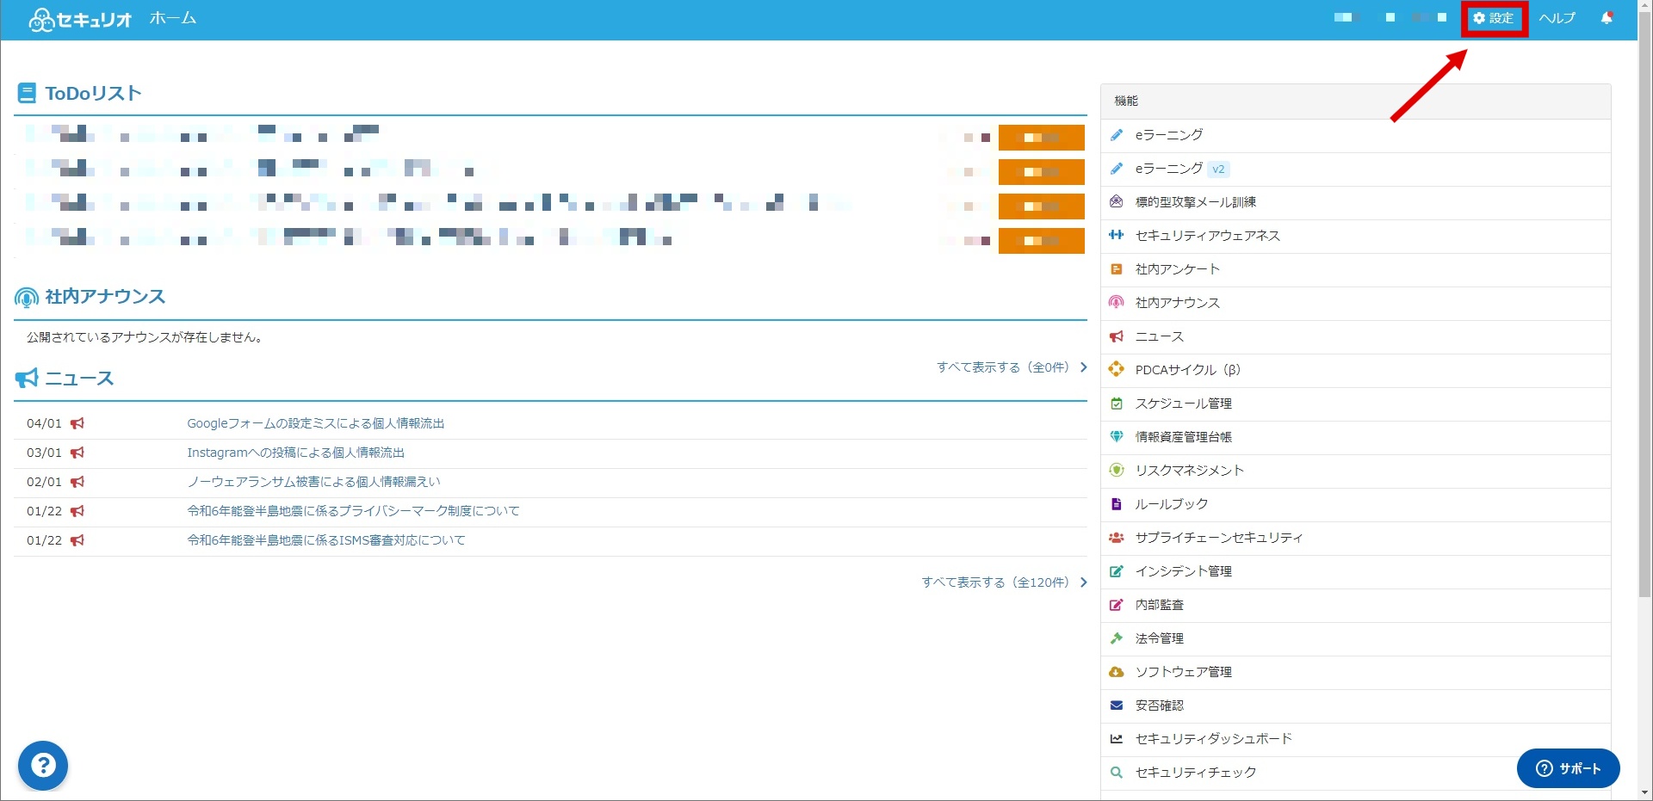
Task: Open news 令和6年能登半島地震に係るISMS審査対応について
Action: point(326,540)
